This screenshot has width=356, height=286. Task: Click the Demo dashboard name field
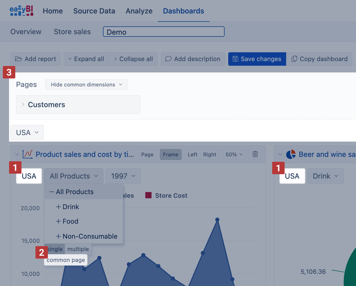pos(164,32)
